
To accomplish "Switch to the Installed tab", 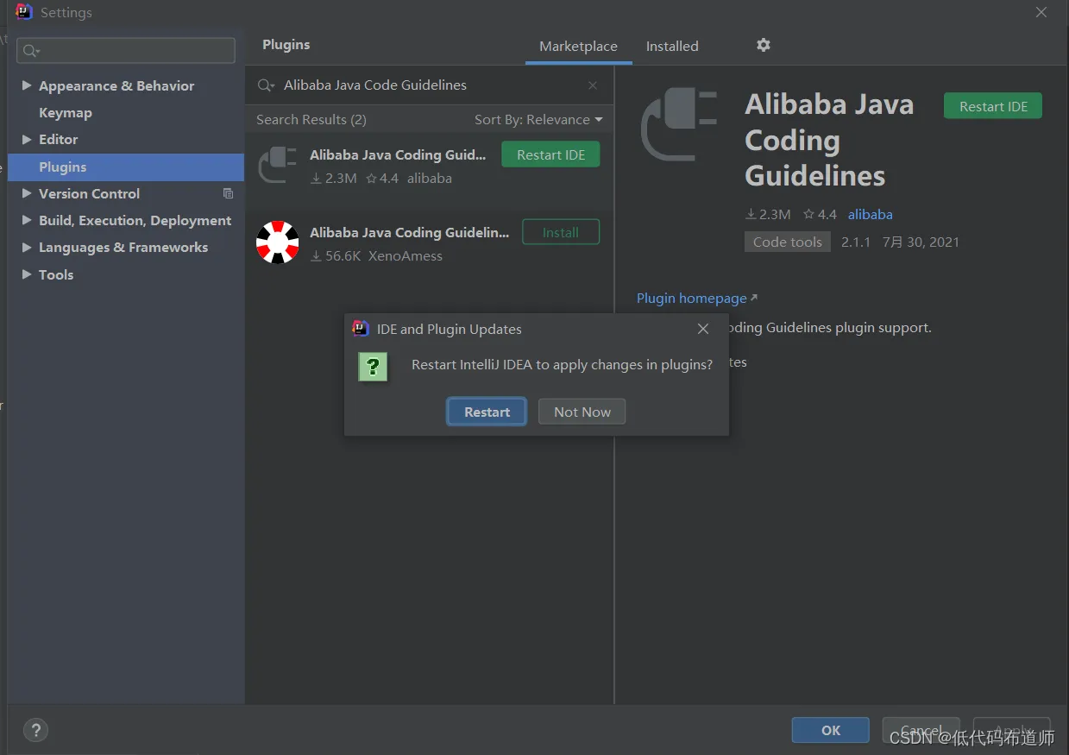I will [x=672, y=47].
